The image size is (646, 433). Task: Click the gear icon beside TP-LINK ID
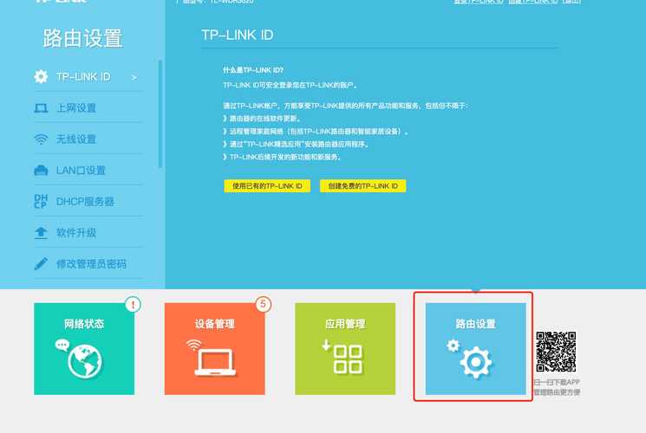[41, 77]
